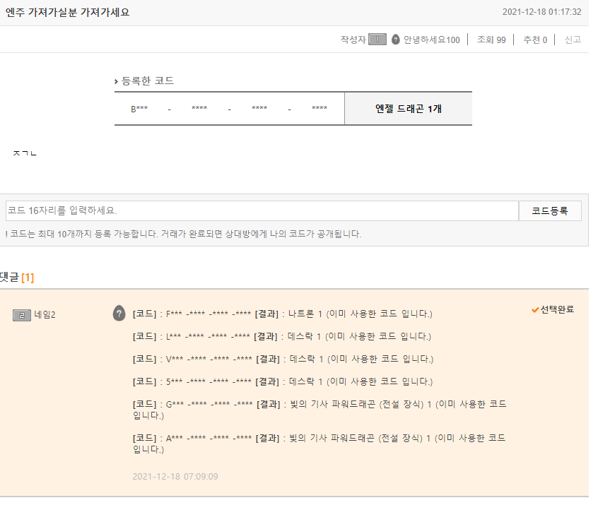Image resolution: width=598 pixels, height=505 pixels.
Task: Click the arrow bullet before 등록한 코드
Action: click(117, 82)
